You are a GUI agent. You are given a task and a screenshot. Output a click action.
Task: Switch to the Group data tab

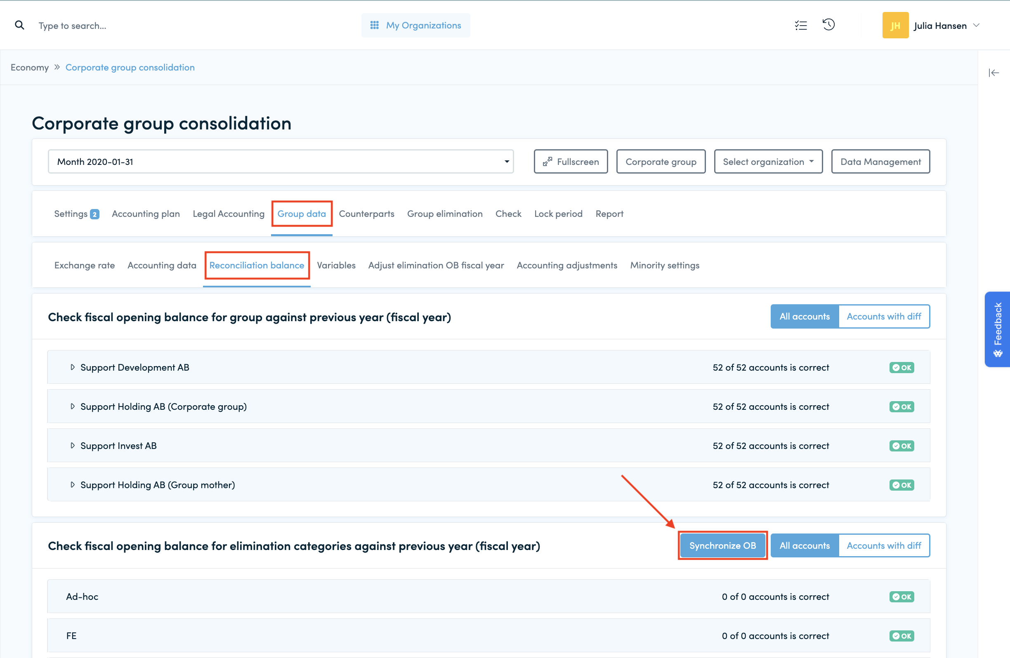(302, 214)
